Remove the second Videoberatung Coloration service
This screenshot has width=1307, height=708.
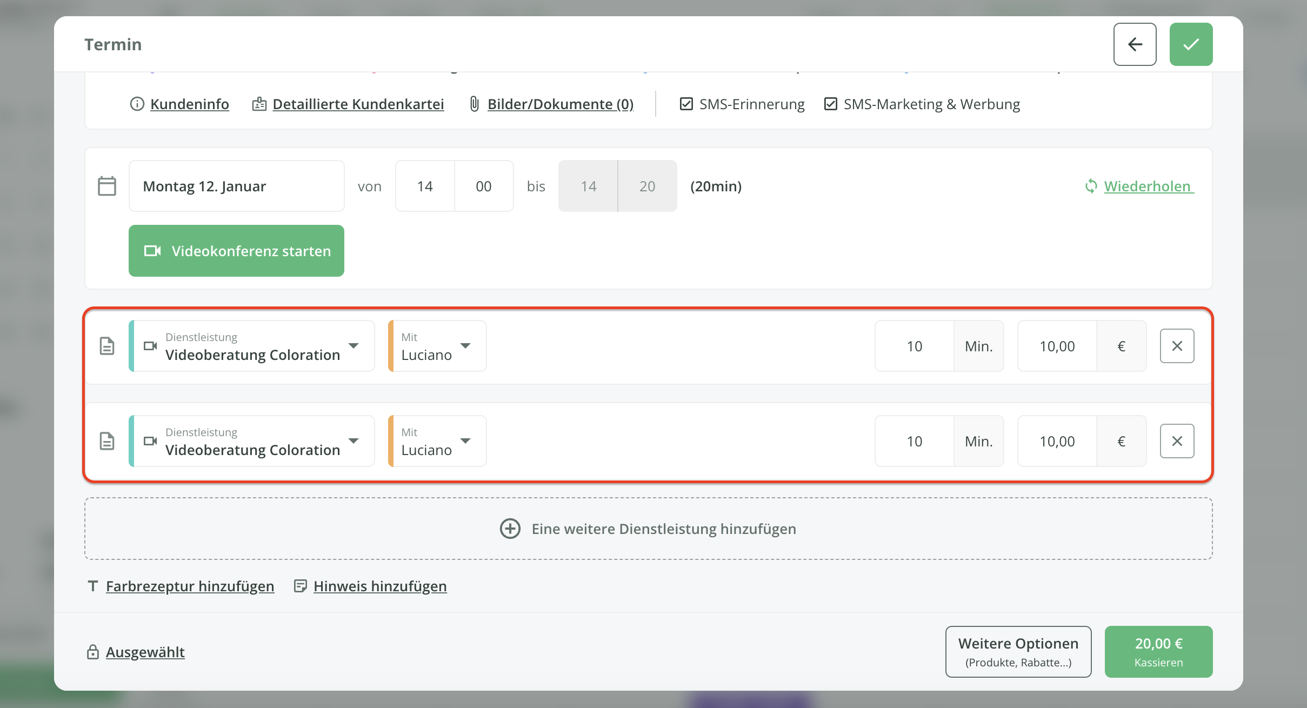click(x=1177, y=441)
